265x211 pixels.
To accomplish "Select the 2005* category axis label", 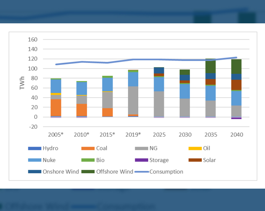I will pyautogui.click(x=56, y=135).
